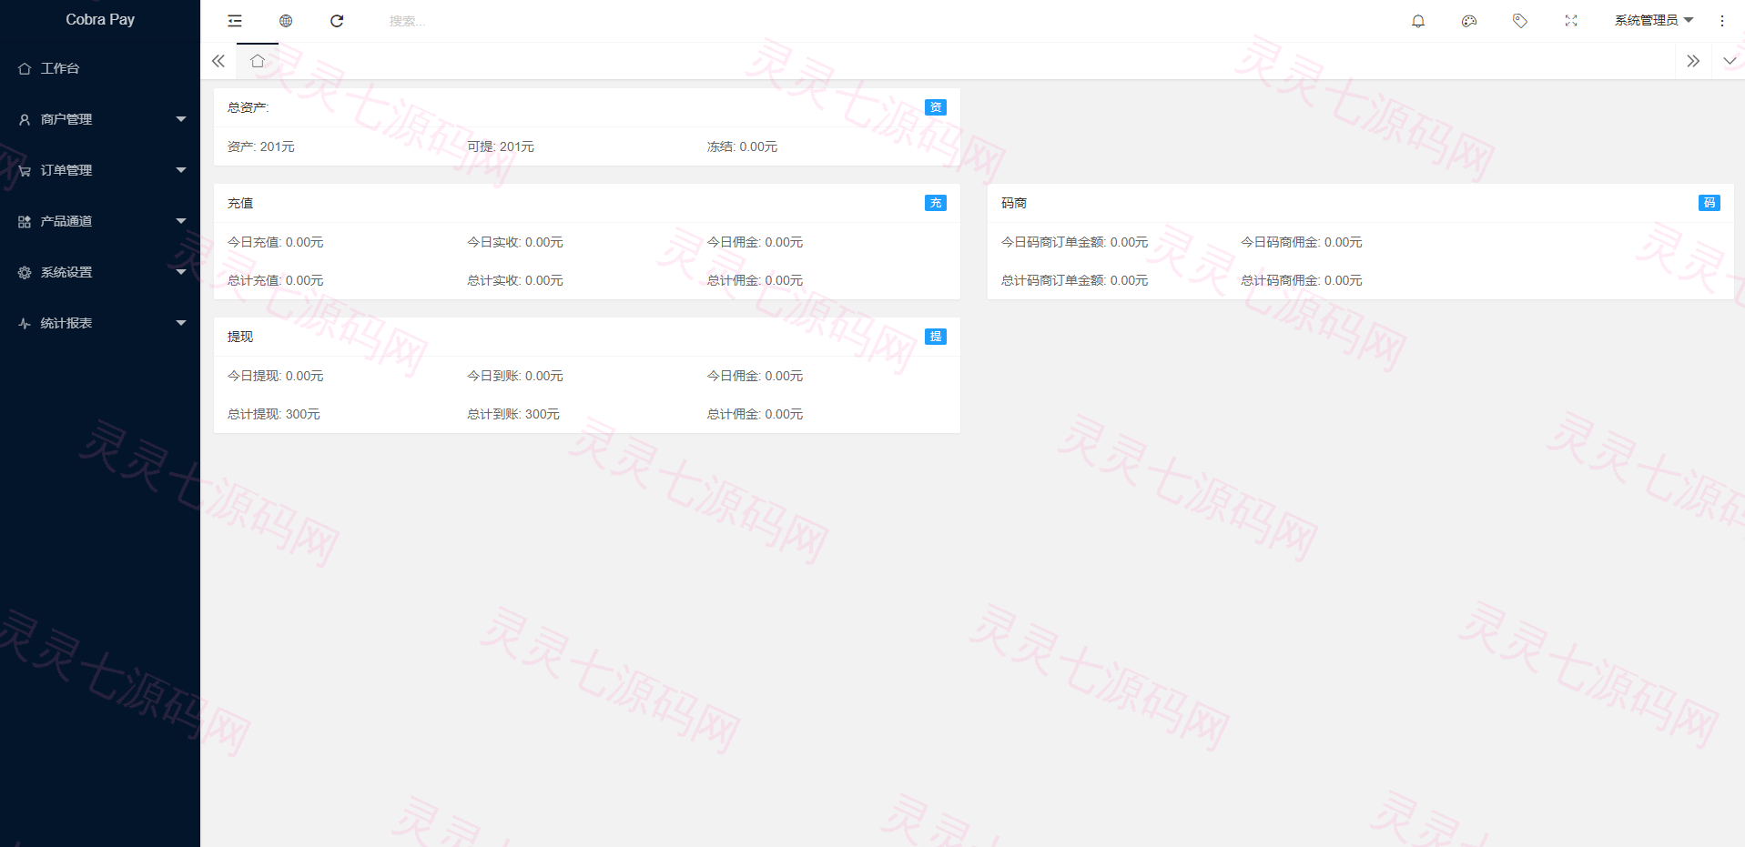Image resolution: width=1745 pixels, height=847 pixels.
Task: Open tab options down chevron
Action: pos(1730,61)
